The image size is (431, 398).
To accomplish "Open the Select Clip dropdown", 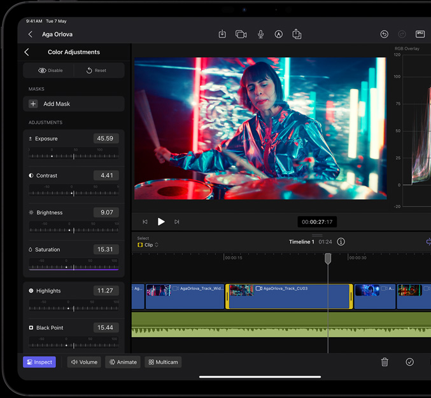I will (148, 245).
